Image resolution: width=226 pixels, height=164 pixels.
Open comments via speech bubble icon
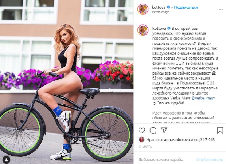click(x=153, y=131)
